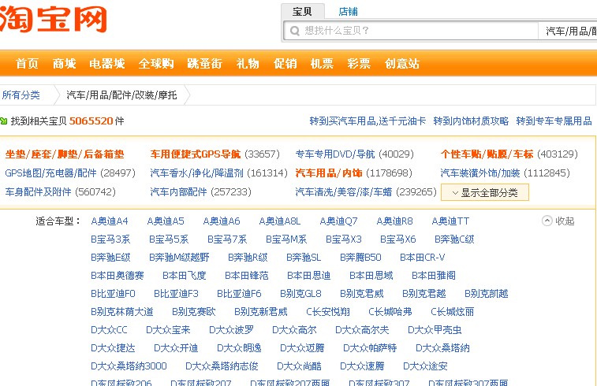
Task: Filter by car model B本田CR-V
Action: 422,258
